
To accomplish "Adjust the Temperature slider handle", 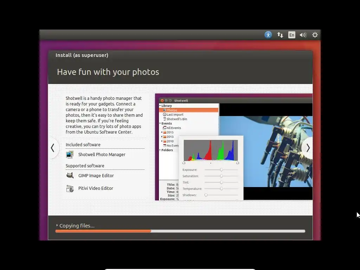I will [221, 188].
